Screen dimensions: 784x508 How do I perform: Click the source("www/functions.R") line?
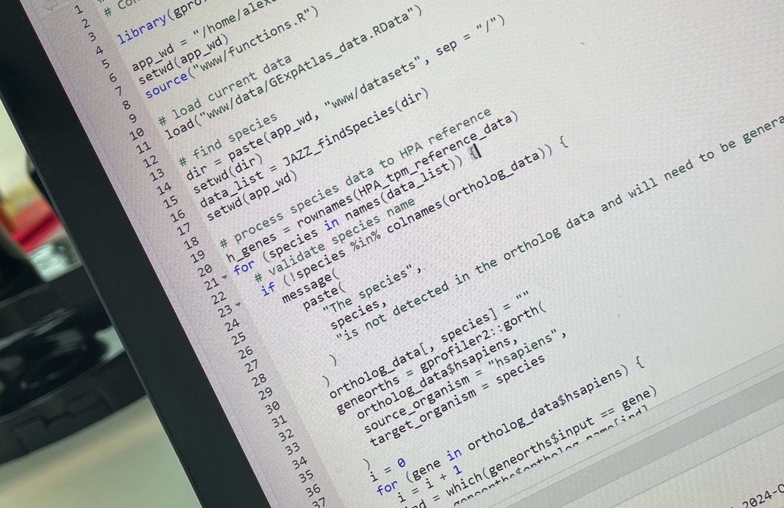[232, 53]
